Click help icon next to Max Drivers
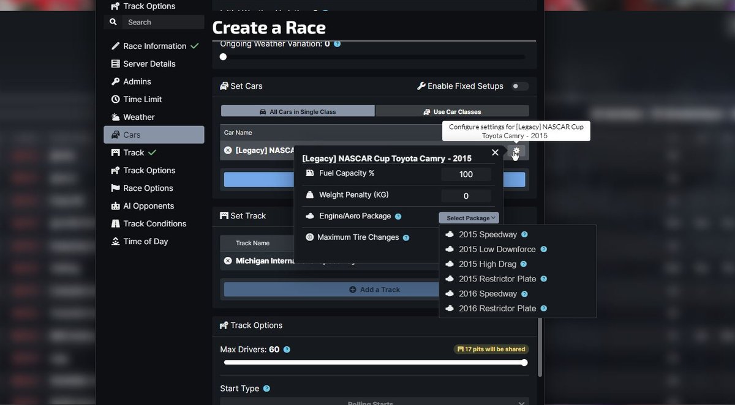Image resolution: width=735 pixels, height=405 pixels. pyautogui.click(x=287, y=350)
